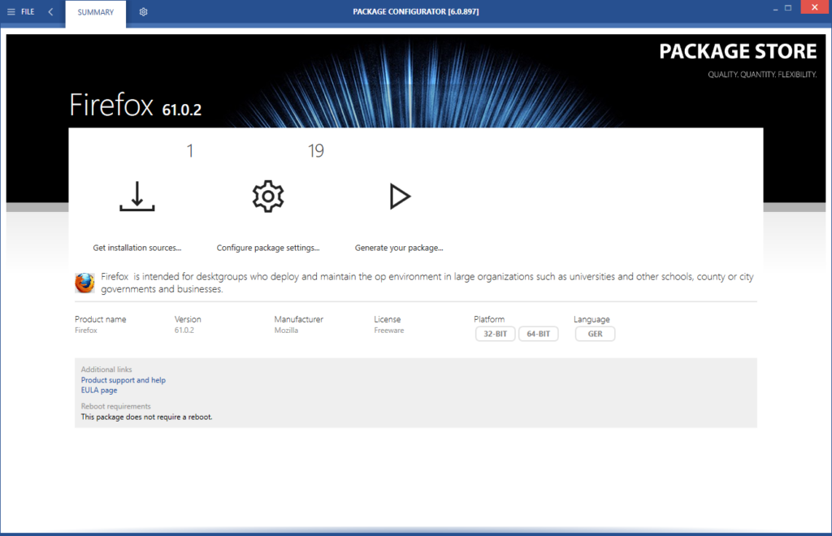Open the settings gear tab
832x536 pixels.
point(143,11)
